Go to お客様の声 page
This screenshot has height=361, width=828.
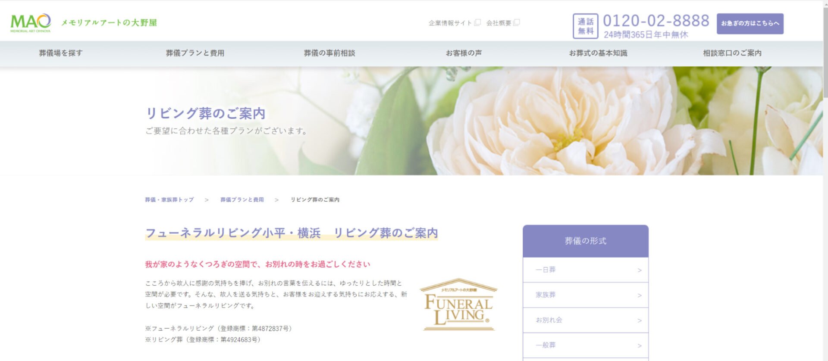click(x=464, y=53)
